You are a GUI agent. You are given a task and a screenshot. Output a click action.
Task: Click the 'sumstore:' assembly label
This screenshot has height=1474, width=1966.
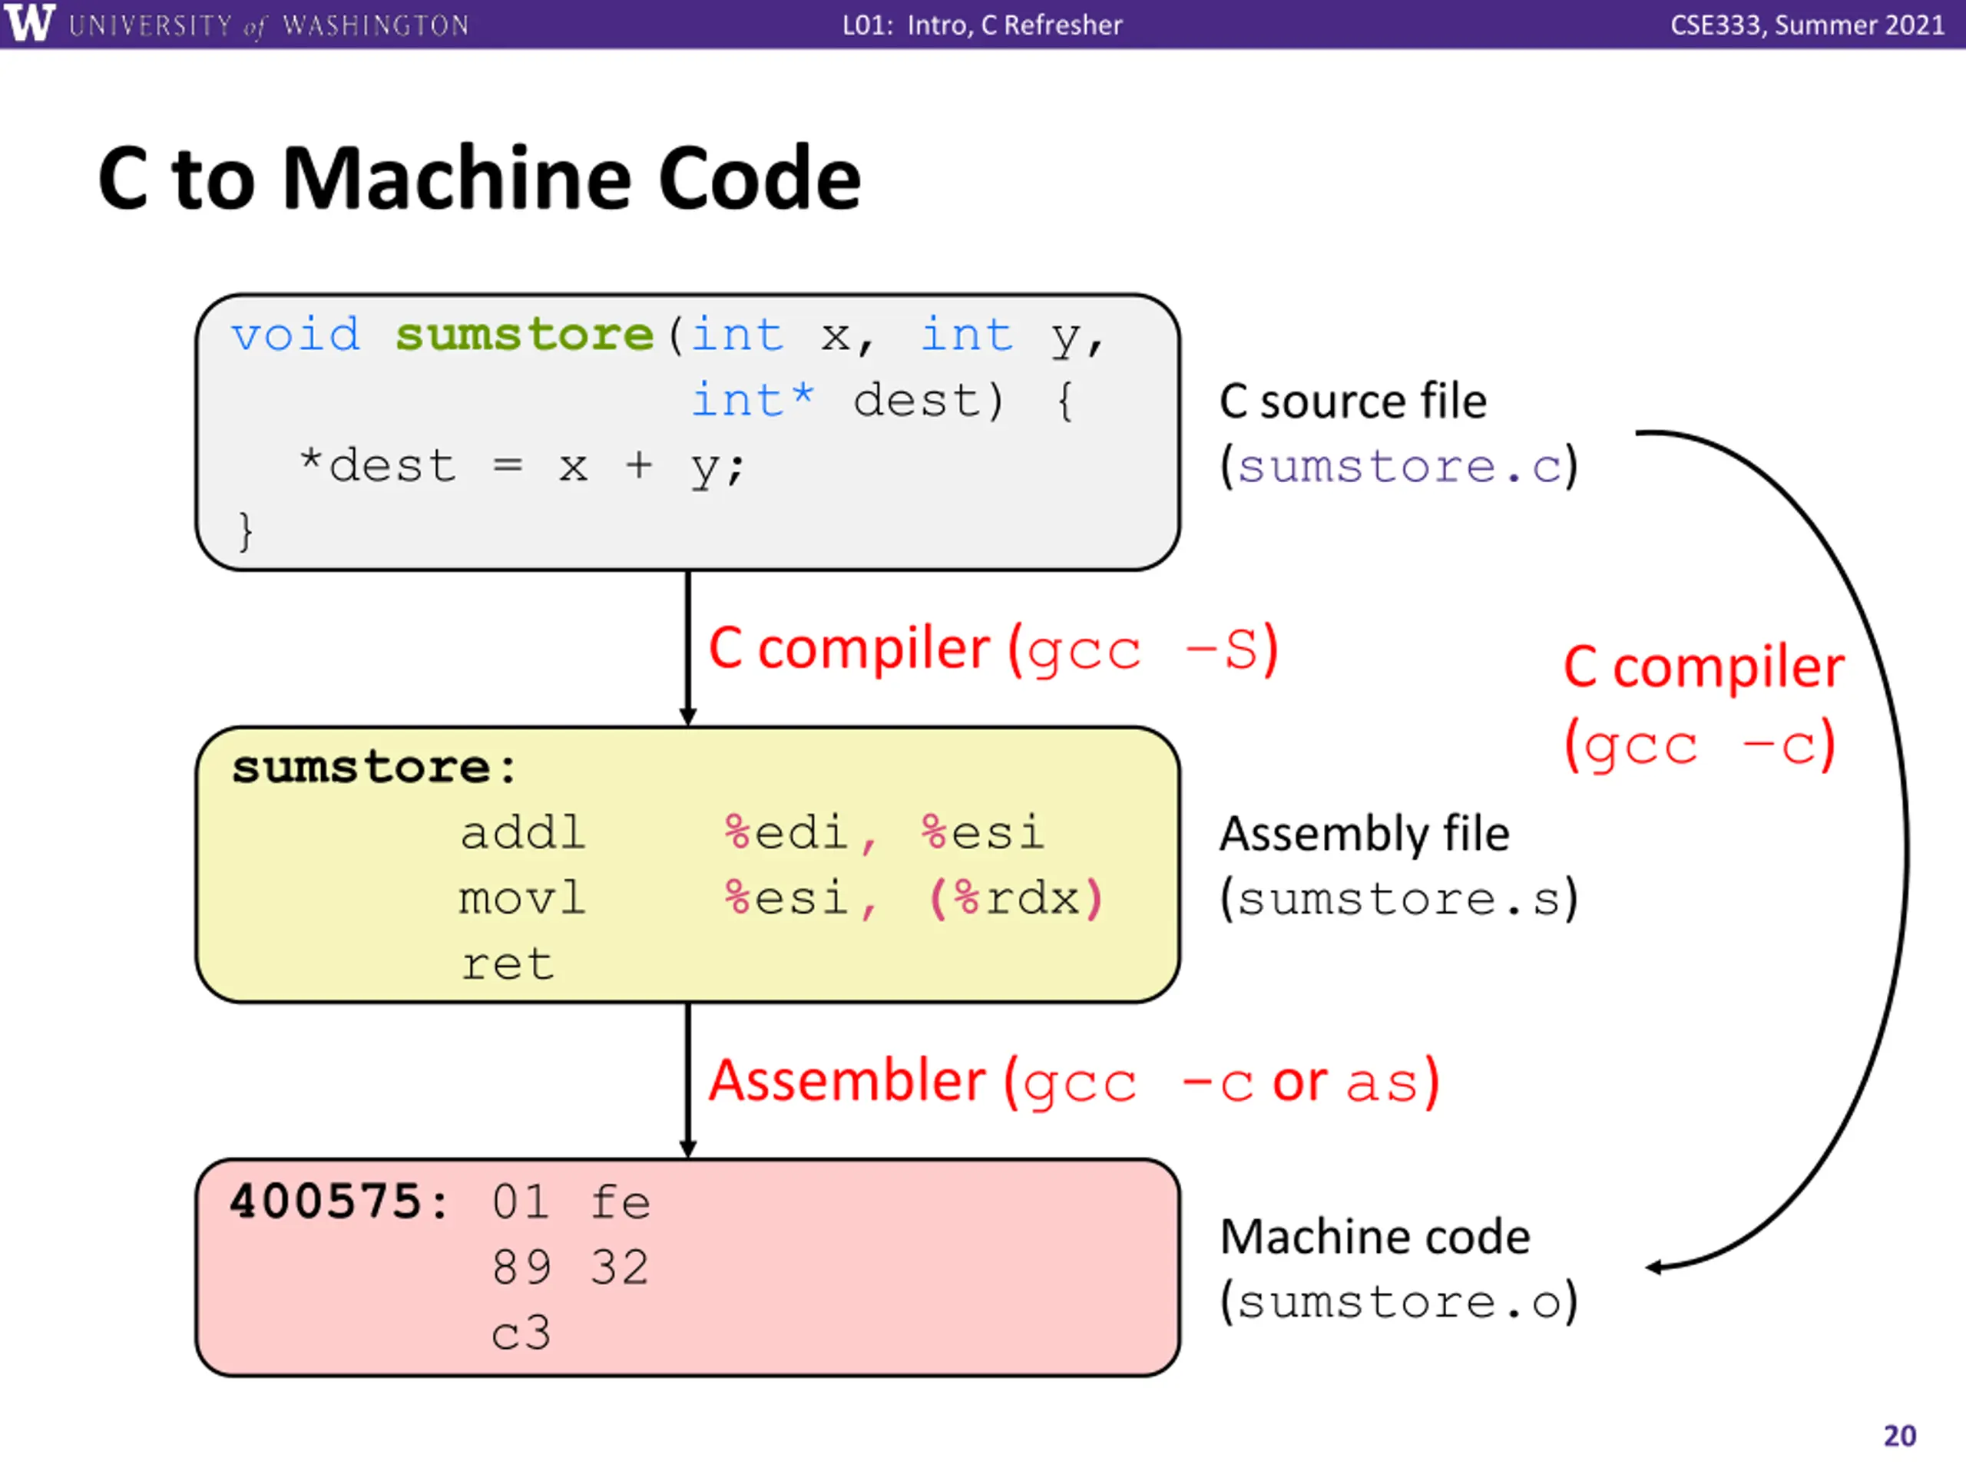pyautogui.click(x=373, y=768)
